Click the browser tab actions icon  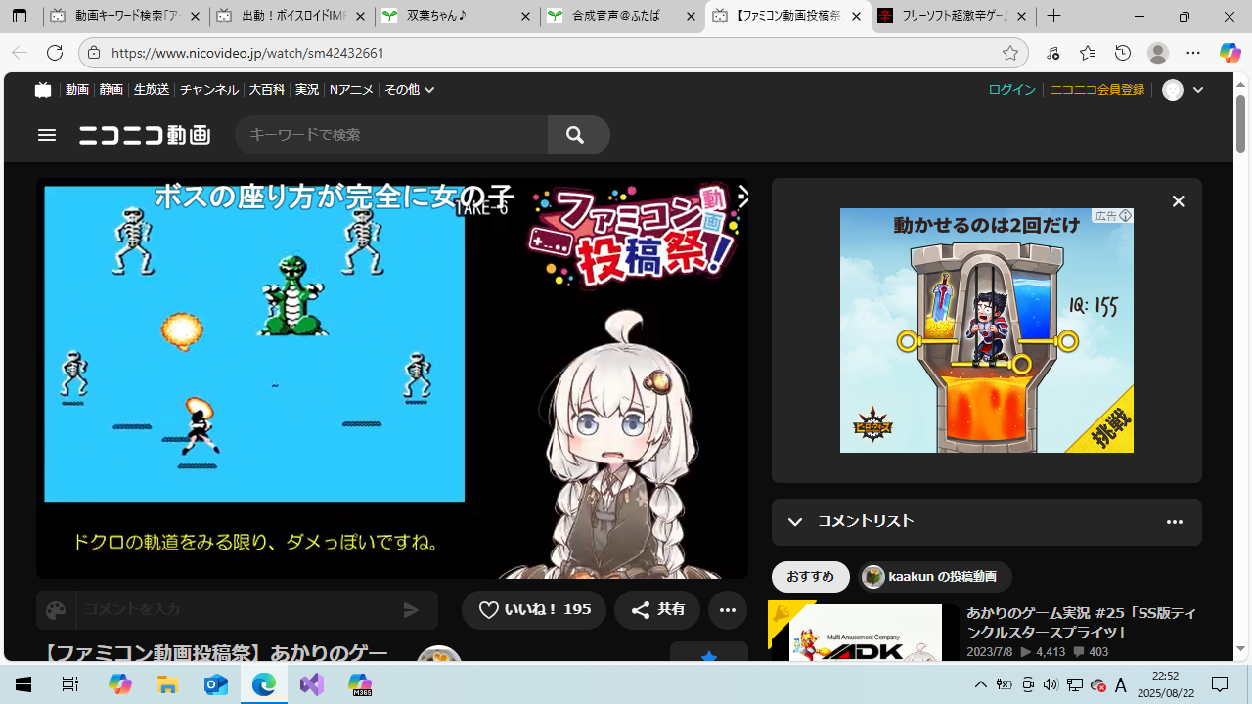tap(19, 17)
